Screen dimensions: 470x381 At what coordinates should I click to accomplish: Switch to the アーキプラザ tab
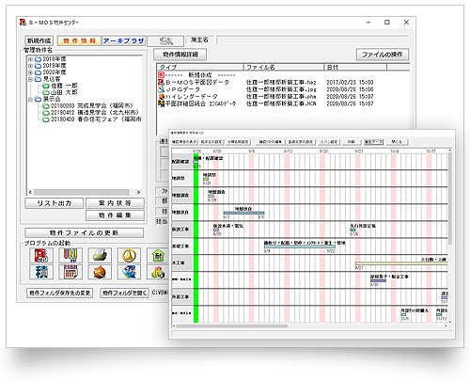123,40
